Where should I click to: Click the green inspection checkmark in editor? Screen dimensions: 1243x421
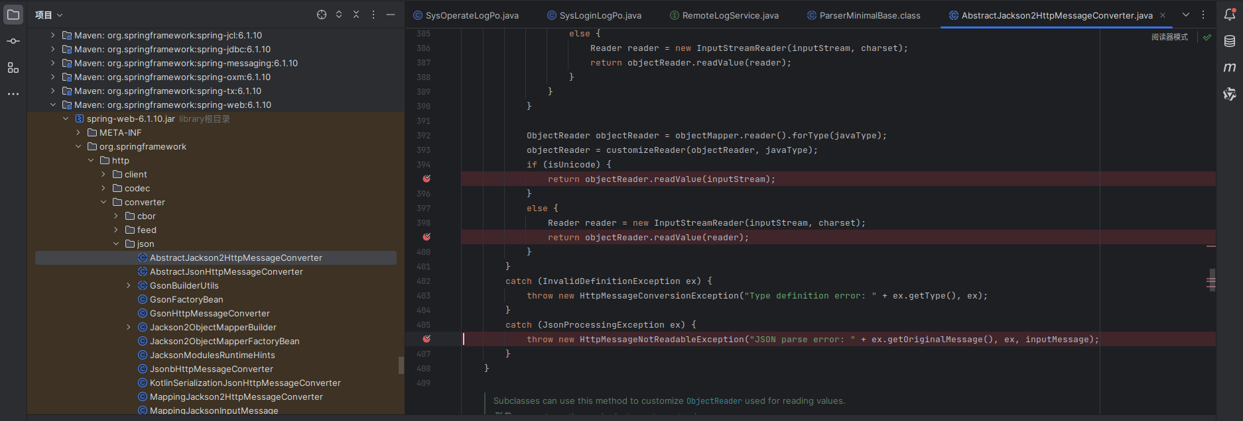point(1207,37)
